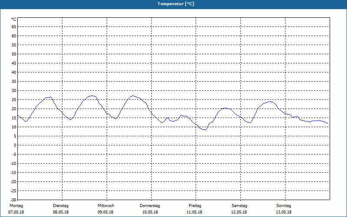This screenshot has width=347, height=217.
Task: Click the date 10.05.18
Action: pyautogui.click(x=150, y=212)
